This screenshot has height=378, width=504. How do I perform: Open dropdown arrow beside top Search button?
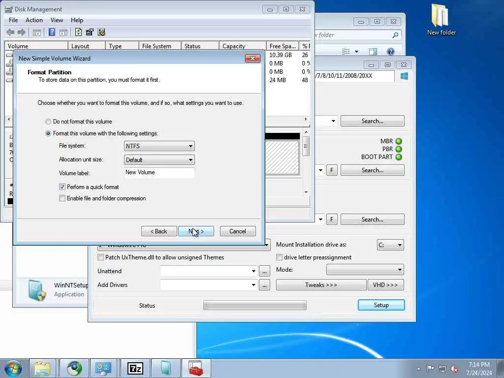tap(333, 121)
